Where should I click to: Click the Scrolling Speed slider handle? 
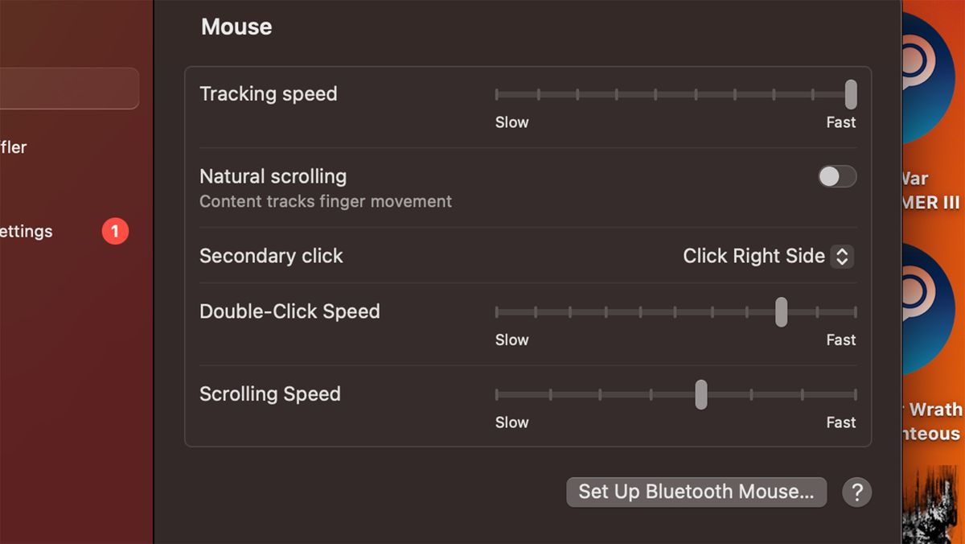pyautogui.click(x=700, y=394)
